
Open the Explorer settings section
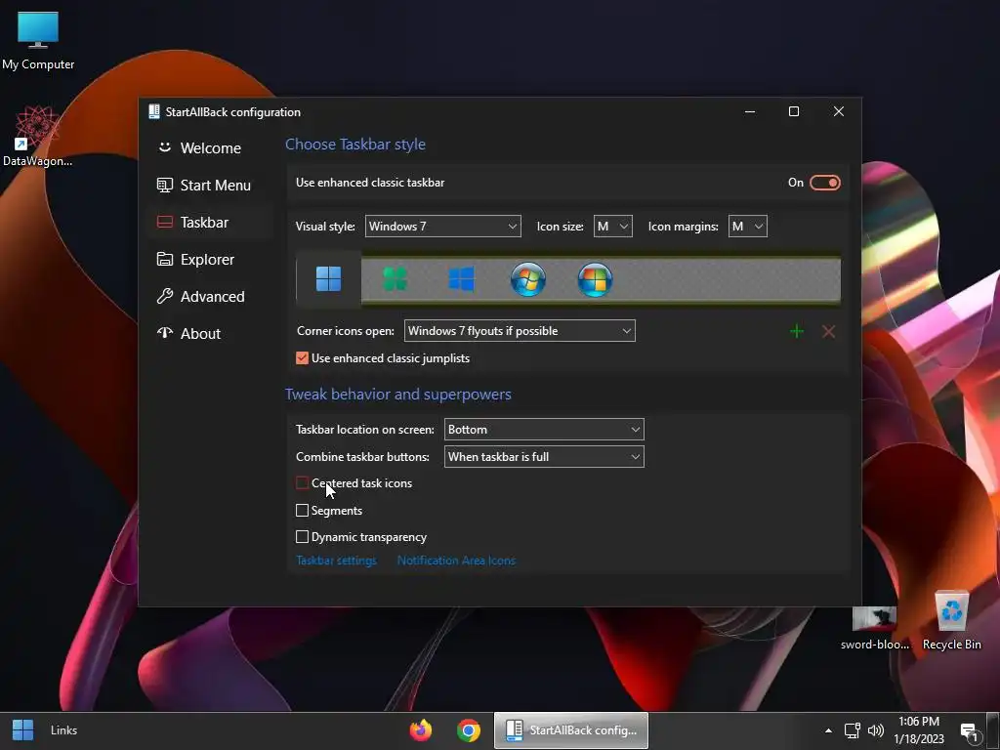(211, 259)
